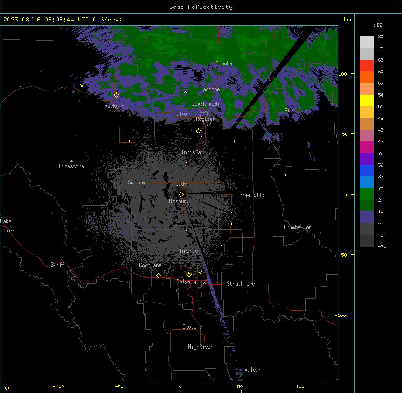Select the Blackfalds label
The image size is (402, 393).
point(206,104)
